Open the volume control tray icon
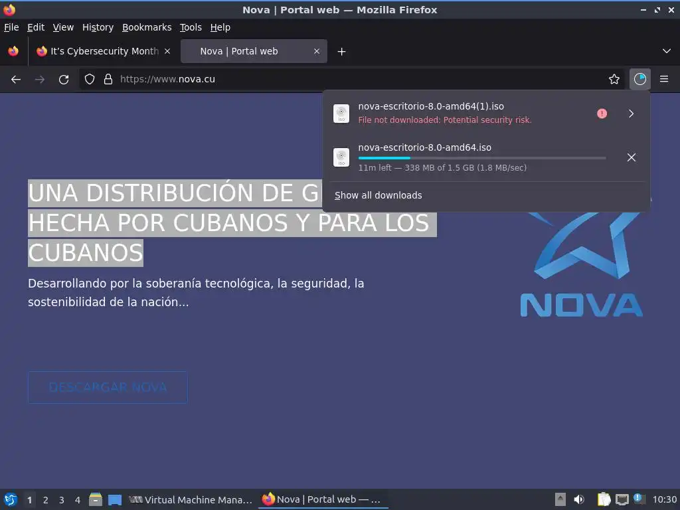This screenshot has height=510, width=680. coord(579,499)
